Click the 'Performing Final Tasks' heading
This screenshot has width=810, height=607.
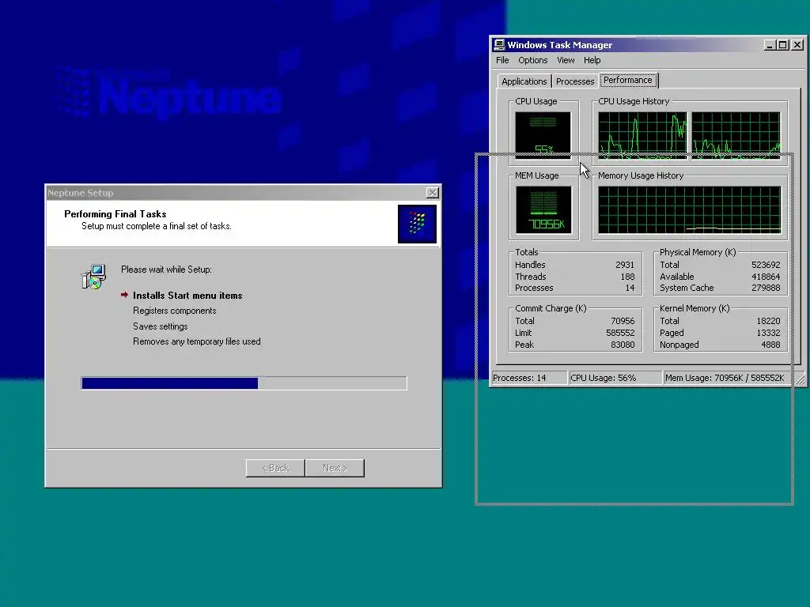[x=115, y=213]
